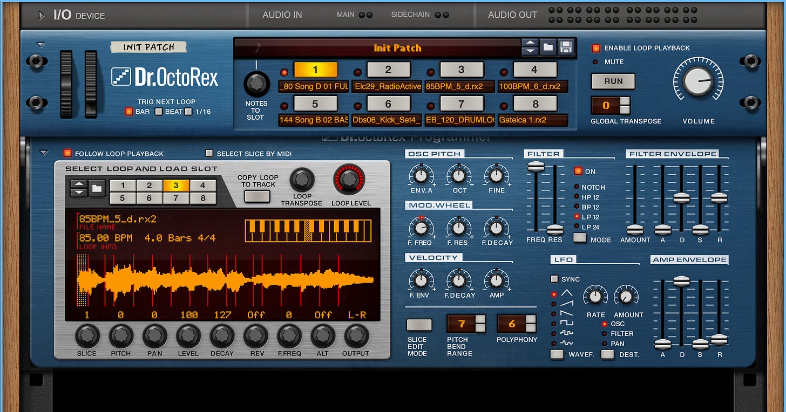Image resolution: width=786 pixels, height=412 pixels.
Task: Open loop browser folder in programmer panel
Action: point(97,188)
